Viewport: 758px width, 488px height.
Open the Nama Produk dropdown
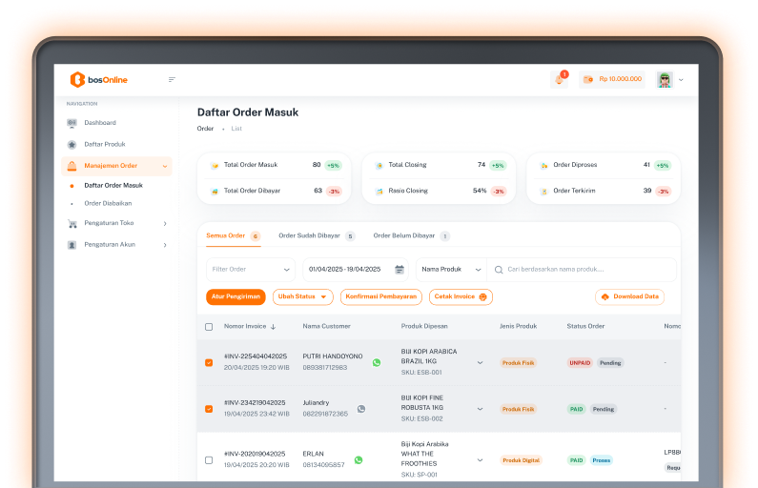(x=451, y=270)
